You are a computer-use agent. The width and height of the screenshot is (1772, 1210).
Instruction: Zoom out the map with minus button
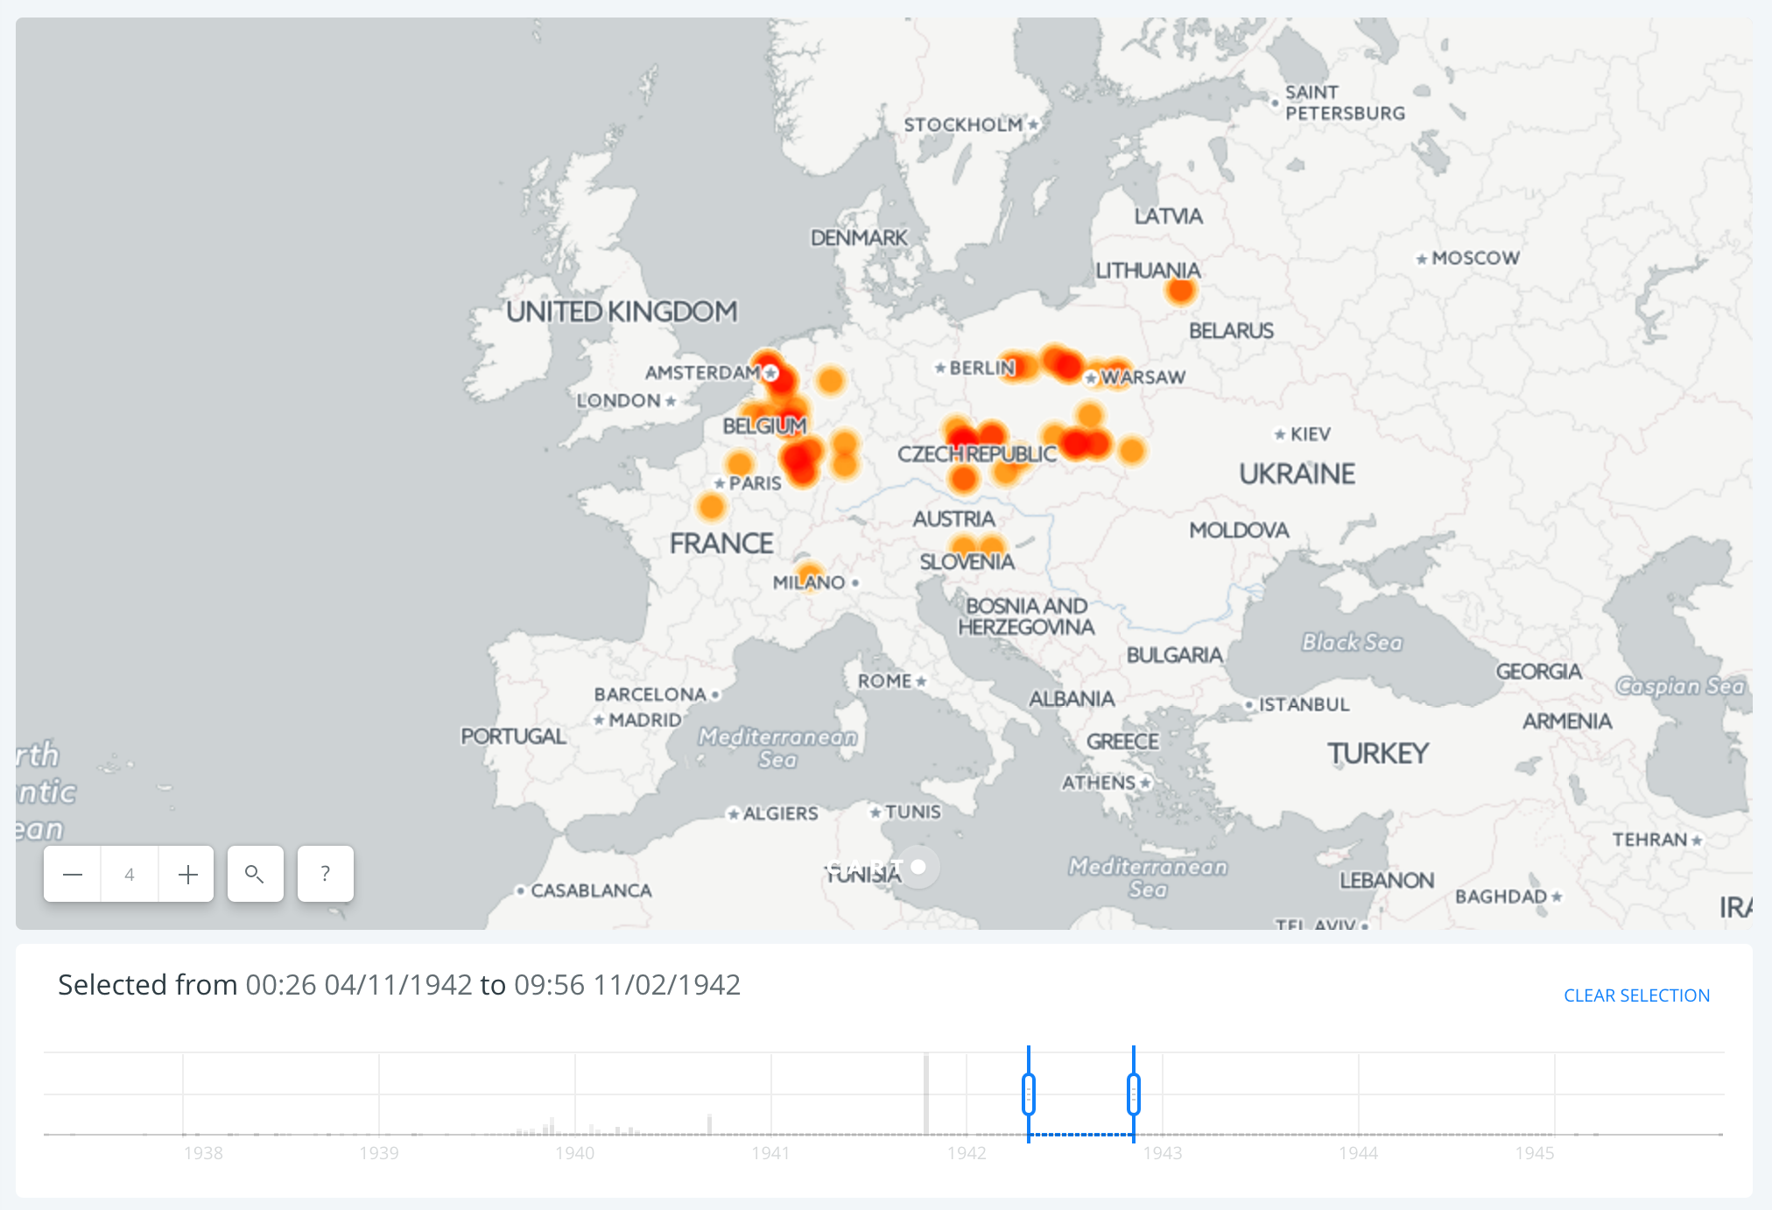coord(73,874)
